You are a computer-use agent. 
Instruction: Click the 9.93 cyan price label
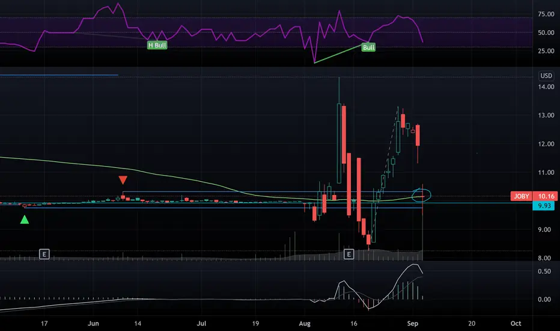pyautogui.click(x=544, y=206)
